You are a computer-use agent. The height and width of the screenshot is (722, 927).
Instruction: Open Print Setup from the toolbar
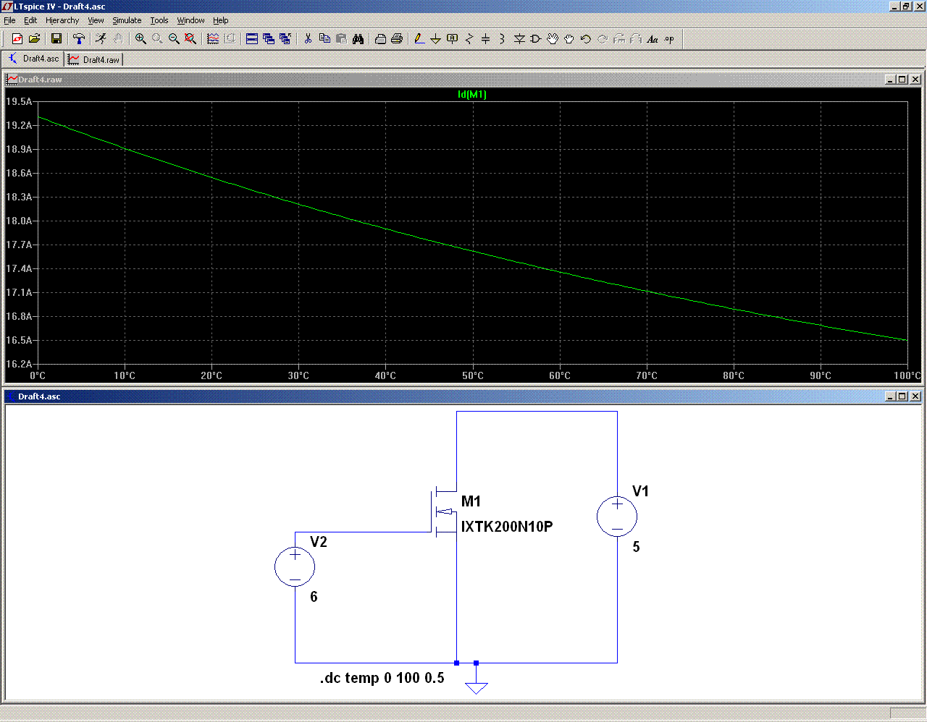coord(380,39)
